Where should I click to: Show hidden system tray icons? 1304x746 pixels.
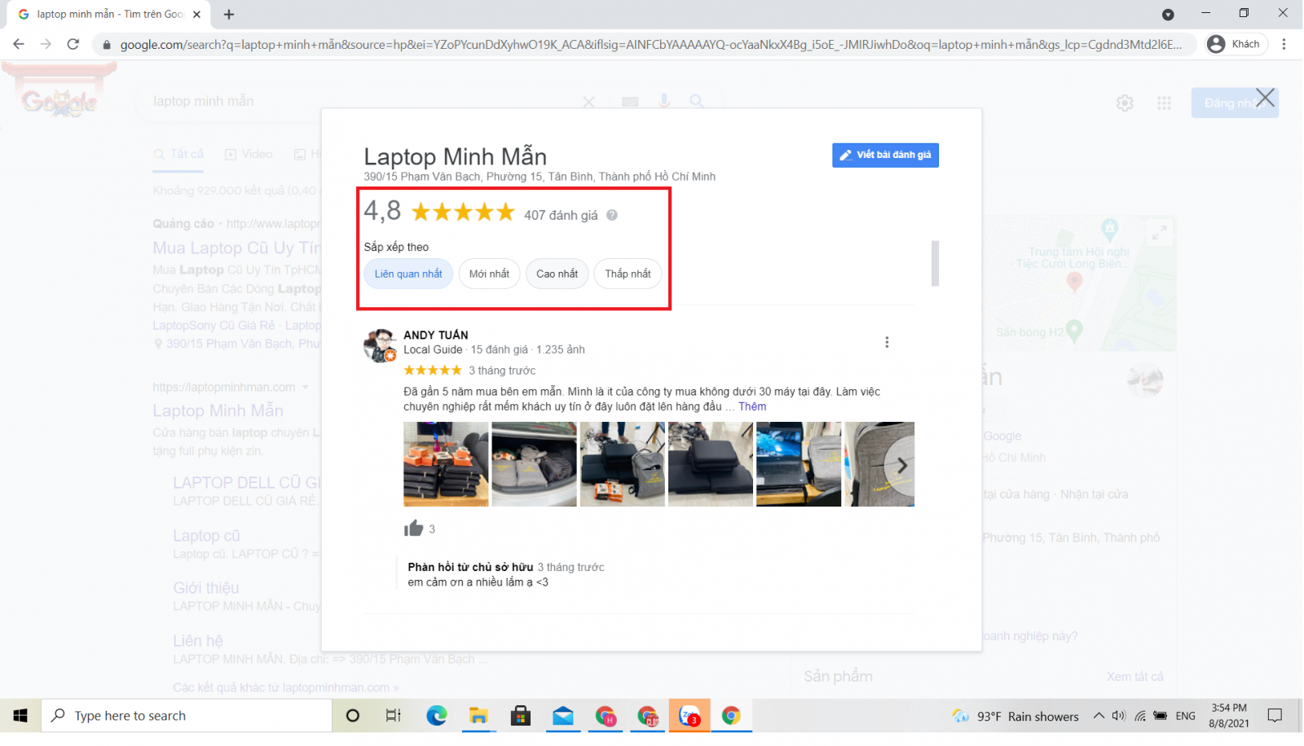tap(1099, 716)
